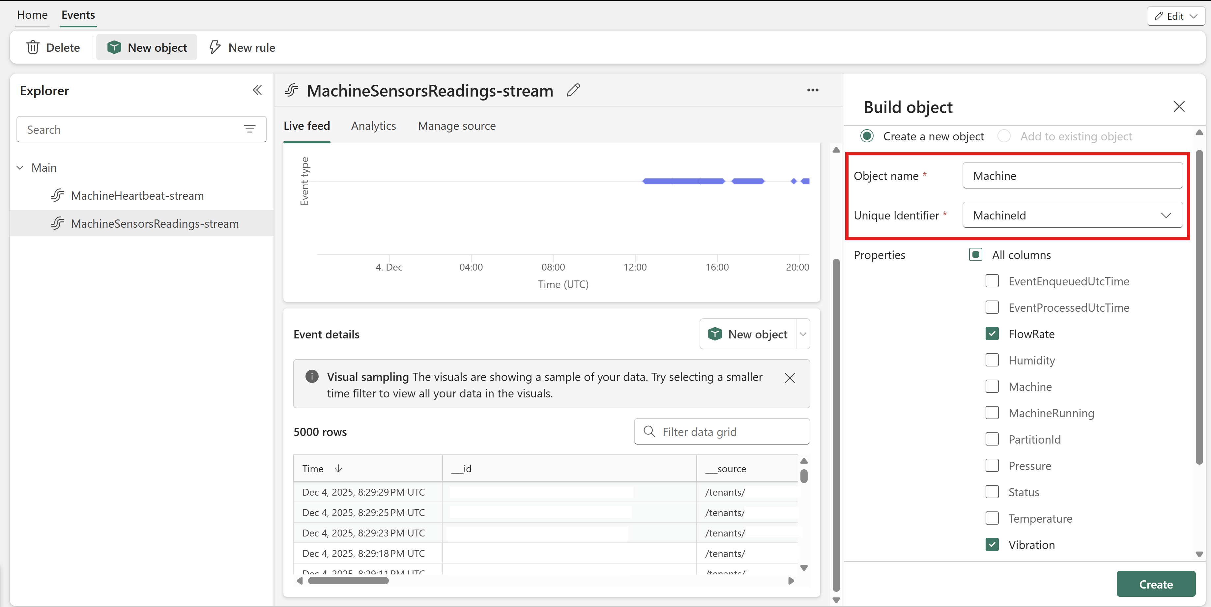
Task: Open the Edit mode dropdown
Action: [x=1194, y=16]
